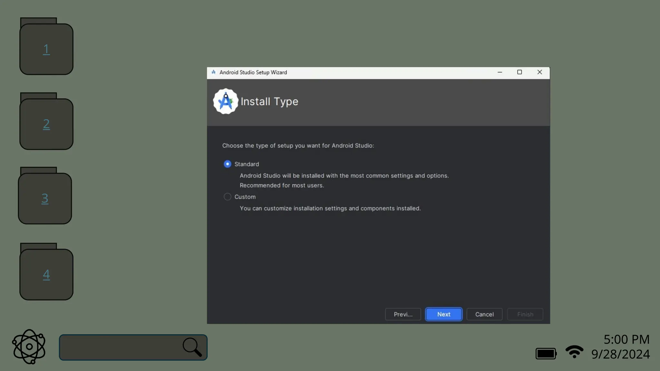Click the greyed-out Finish button
The width and height of the screenshot is (660, 371).
tap(525, 314)
